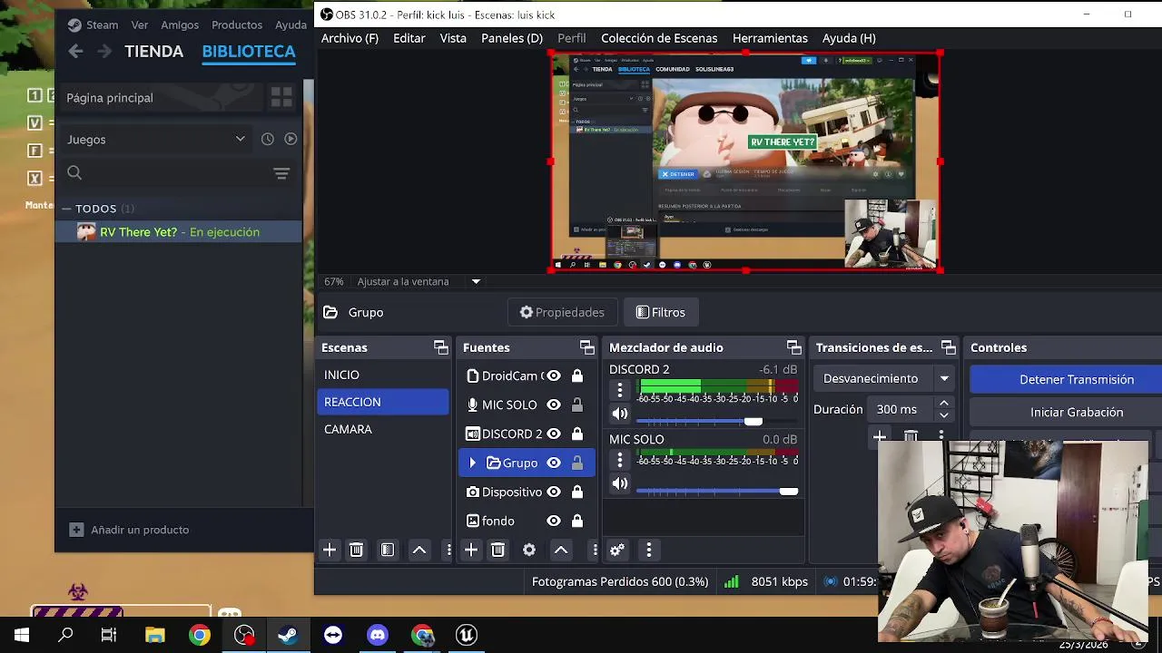Mute the MIC SOLO audio channel

click(620, 483)
